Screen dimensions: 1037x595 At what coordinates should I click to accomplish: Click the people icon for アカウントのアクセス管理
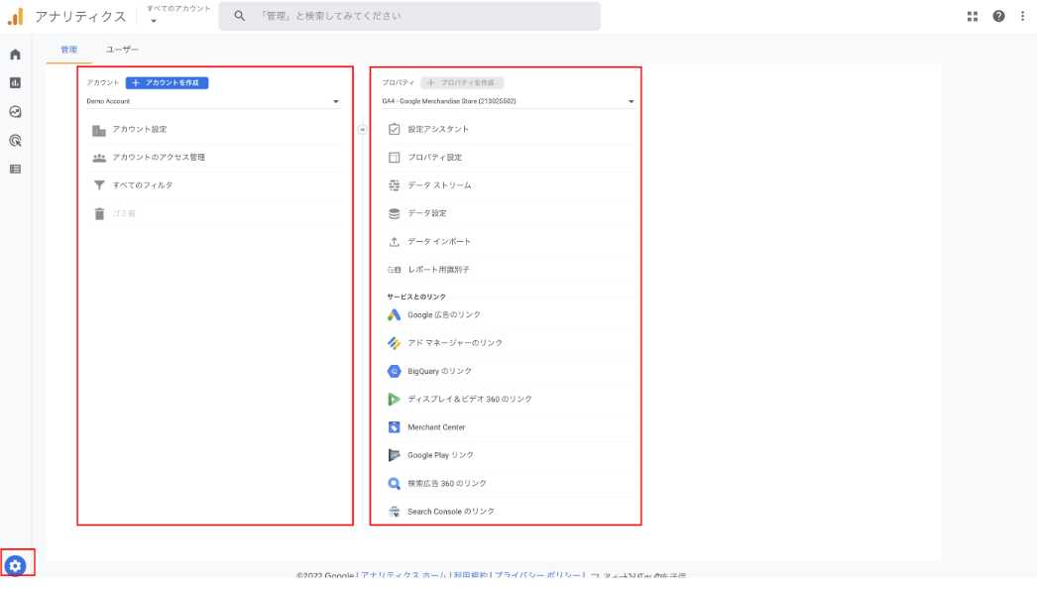tap(99, 158)
